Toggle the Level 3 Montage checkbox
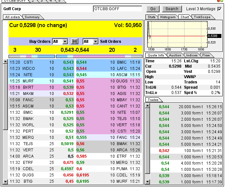Viewport: 225px width, 187px height. click(x=219, y=9)
